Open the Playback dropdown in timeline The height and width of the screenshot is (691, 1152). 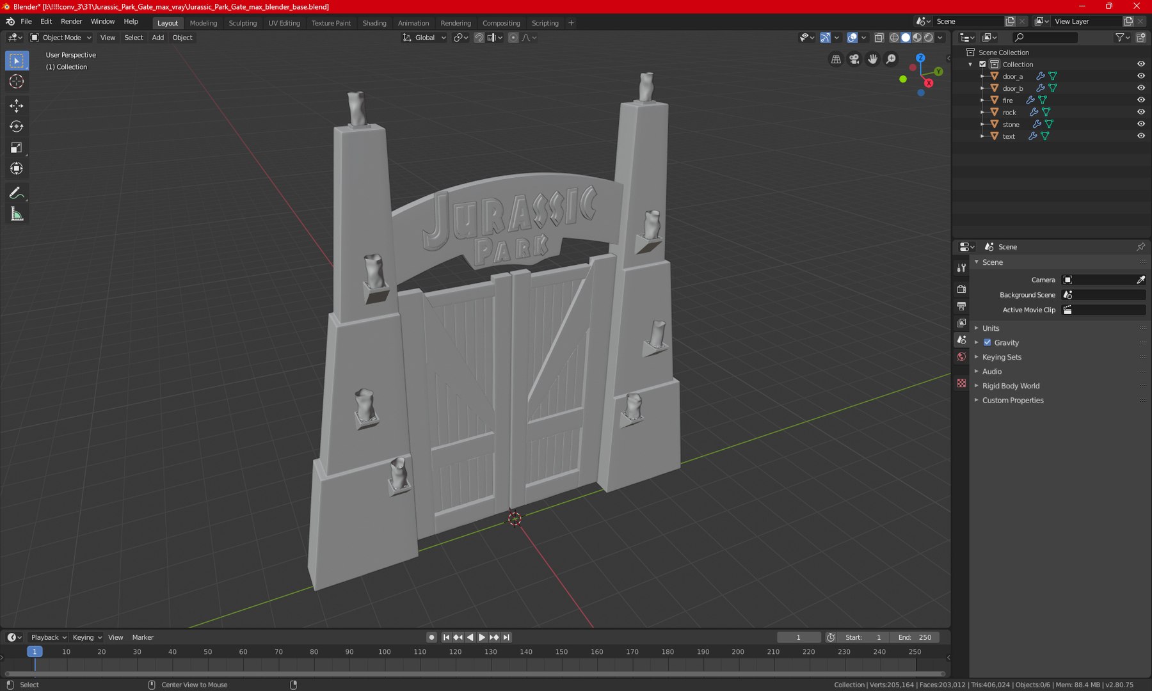click(x=49, y=637)
